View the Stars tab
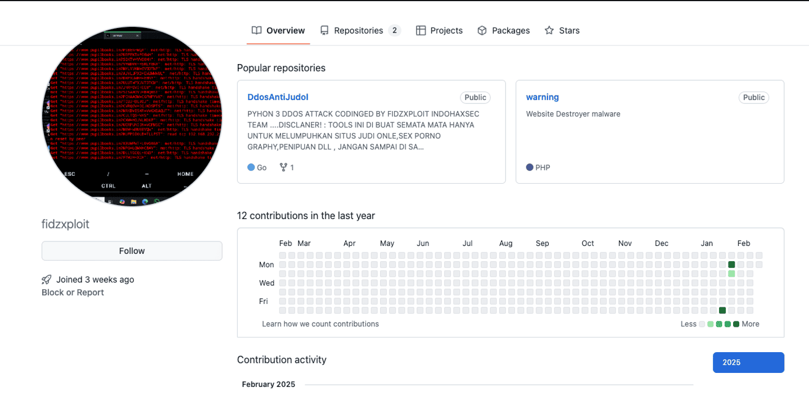The image size is (809, 401). [x=562, y=30]
